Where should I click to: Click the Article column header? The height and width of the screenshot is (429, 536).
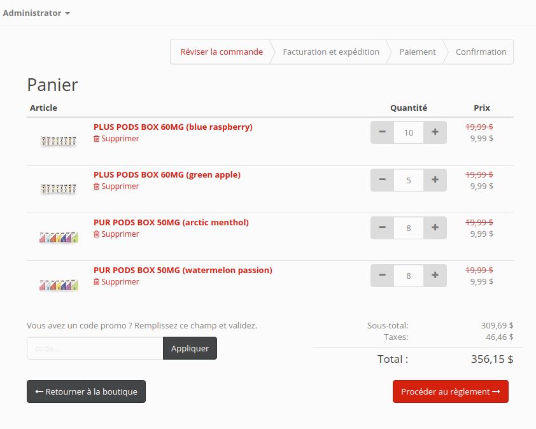43,108
